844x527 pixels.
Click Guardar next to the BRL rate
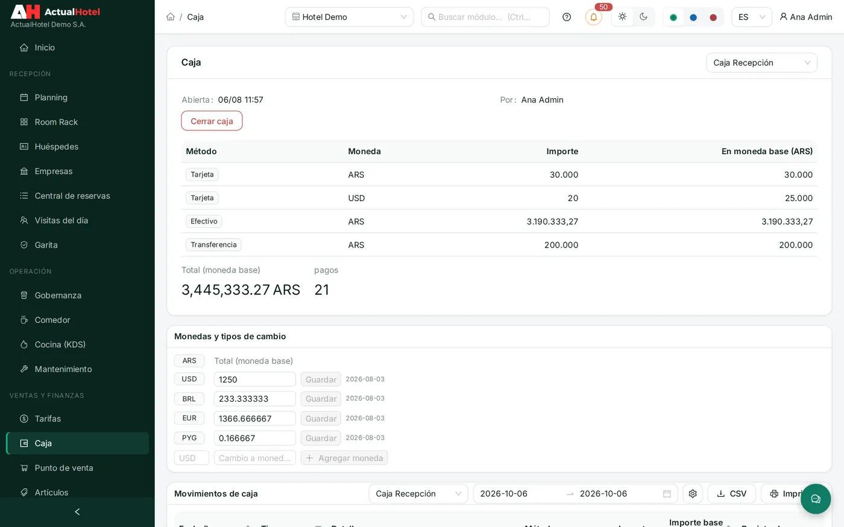click(x=321, y=399)
